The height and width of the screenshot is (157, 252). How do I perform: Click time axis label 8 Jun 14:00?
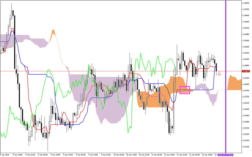click(x=55, y=155)
